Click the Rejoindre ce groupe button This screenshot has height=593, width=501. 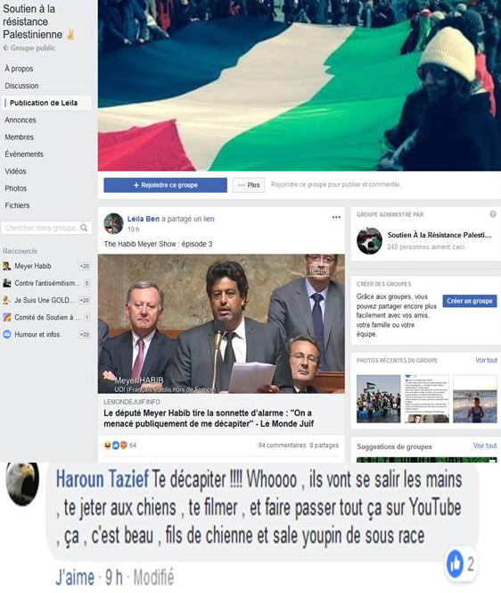[165, 185]
